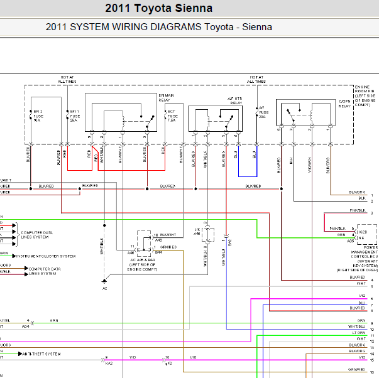This screenshot has height=378, width=379.
Task: Click the AD4 connector label
Action: (26, 327)
